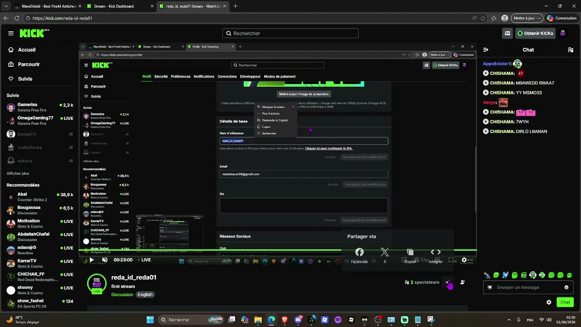Open a new browser tab

coord(236,6)
